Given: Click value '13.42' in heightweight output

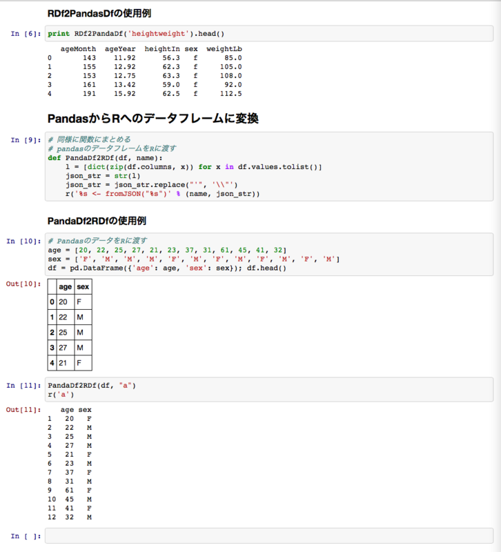Looking at the screenshot, I should point(125,85).
